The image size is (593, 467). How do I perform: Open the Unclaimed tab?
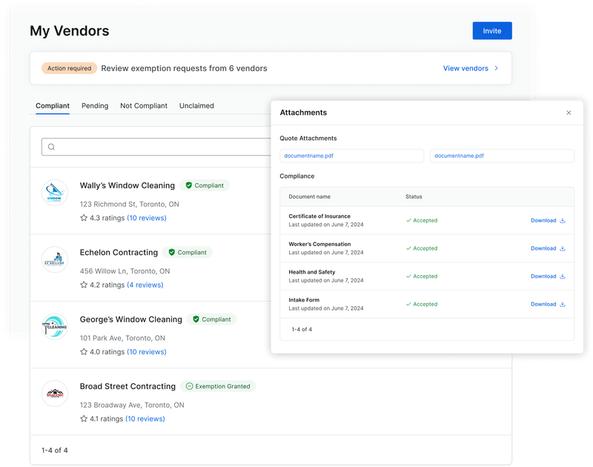196,105
